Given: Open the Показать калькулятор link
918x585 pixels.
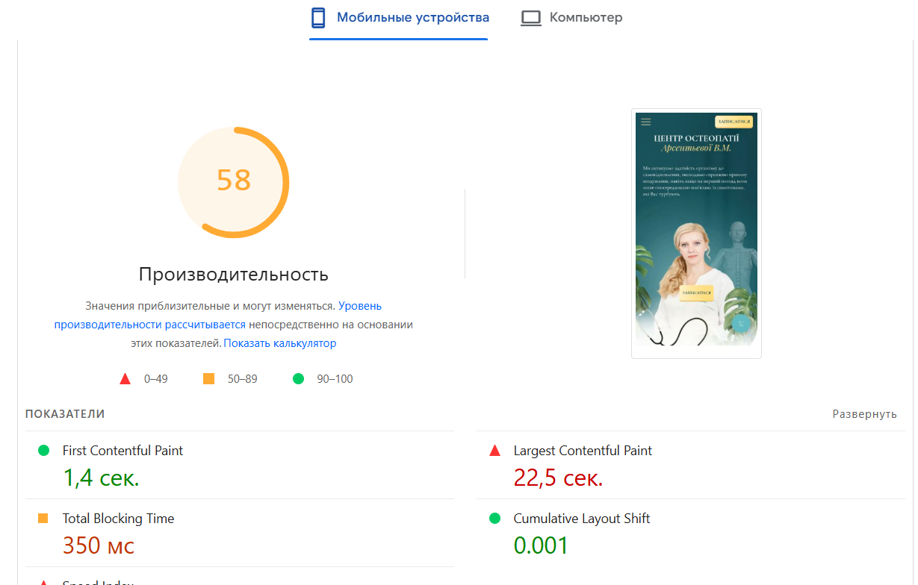Looking at the screenshot, I should click(280, 343).
